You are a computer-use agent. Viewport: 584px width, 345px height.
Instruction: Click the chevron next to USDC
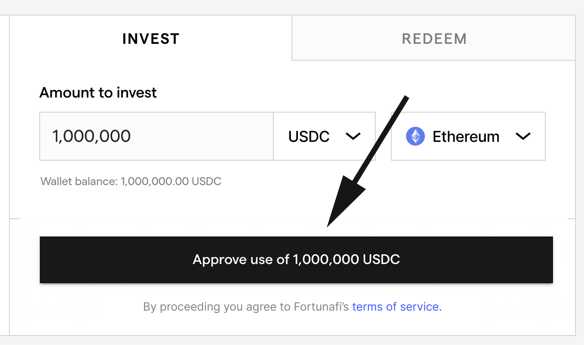coord(353,136)
